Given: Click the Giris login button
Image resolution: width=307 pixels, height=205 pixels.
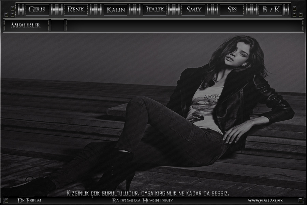Looking at the screenshot, I should click(37, 10).
